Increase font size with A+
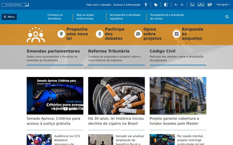This screenshot has width=233, height=145. (176, 5)
